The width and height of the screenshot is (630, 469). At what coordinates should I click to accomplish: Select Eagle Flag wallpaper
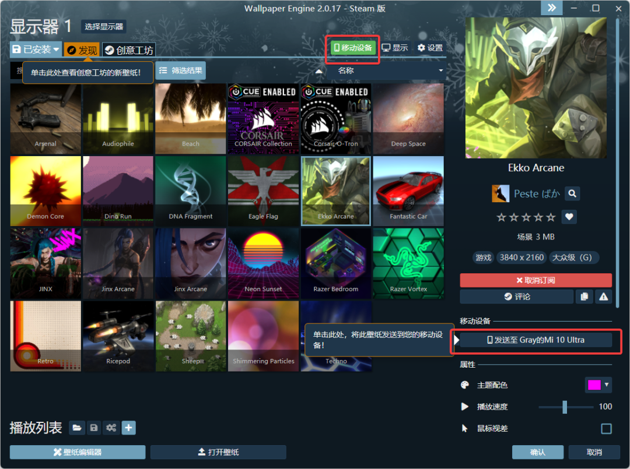[263, 191]
